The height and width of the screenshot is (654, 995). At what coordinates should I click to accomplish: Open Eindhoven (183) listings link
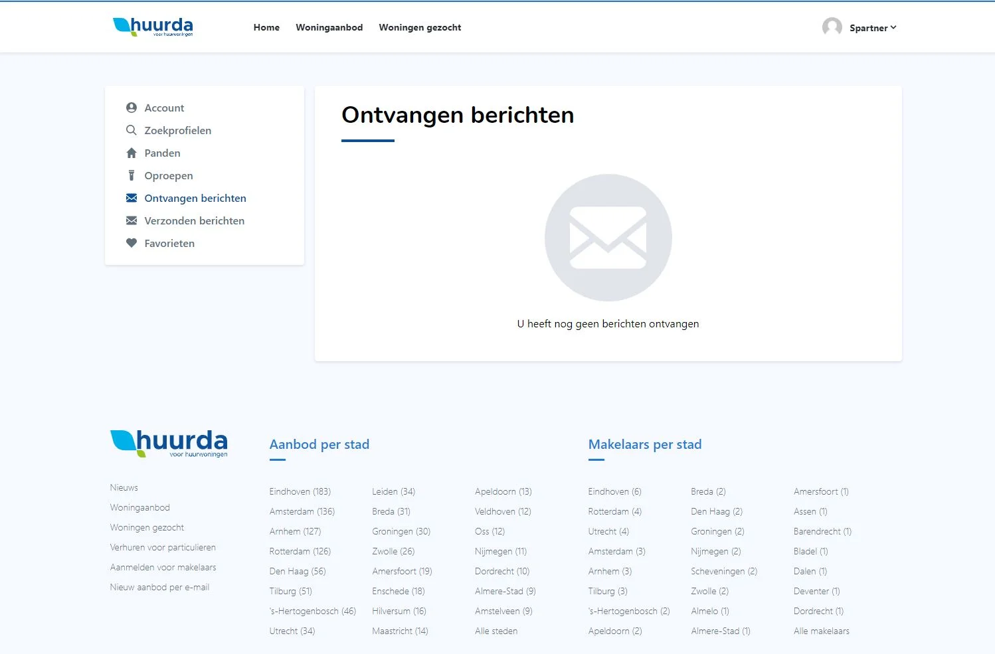pyautogui.click(x=300, y=491)
